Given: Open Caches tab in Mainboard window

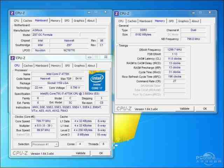Looking at the screenshot, I should (28, 21).
